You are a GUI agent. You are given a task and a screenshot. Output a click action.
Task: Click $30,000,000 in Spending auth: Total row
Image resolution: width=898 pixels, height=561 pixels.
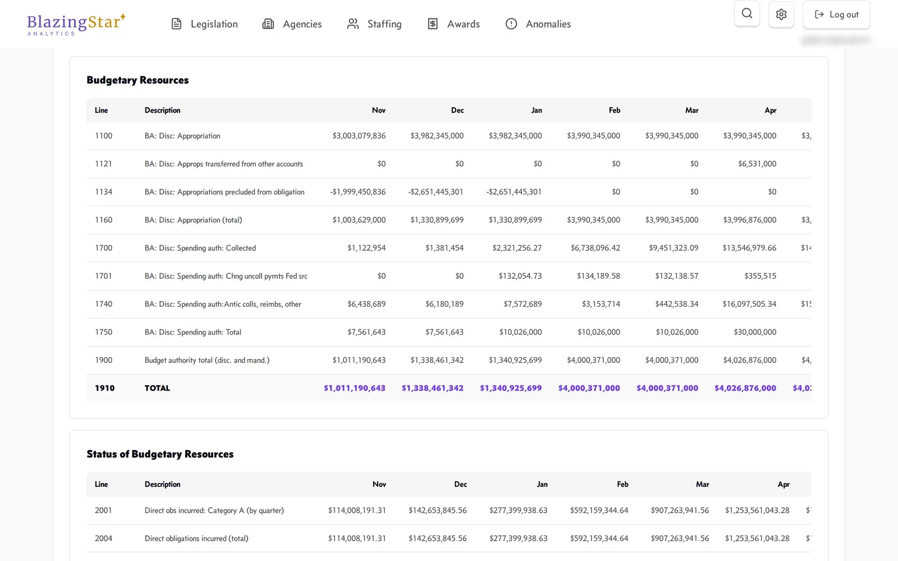coord(755,332)
